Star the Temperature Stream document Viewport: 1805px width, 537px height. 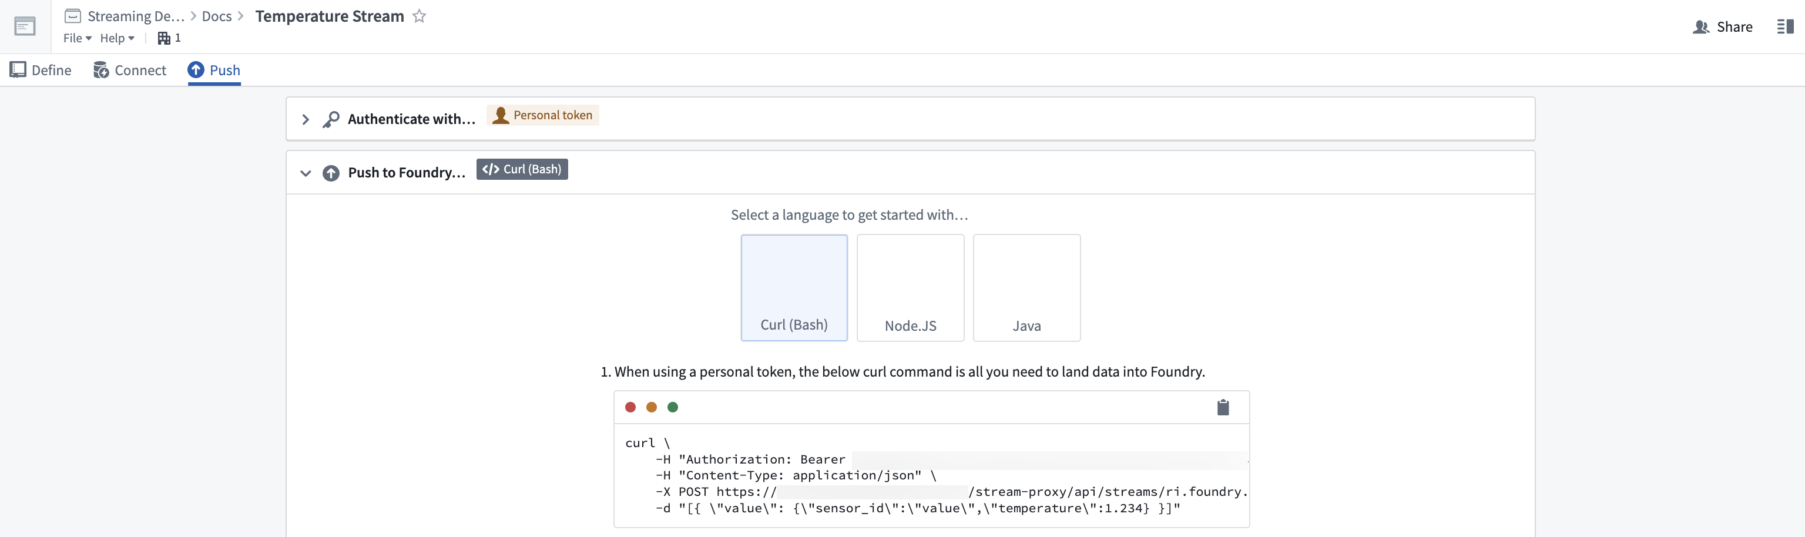[x=419, y=16]
